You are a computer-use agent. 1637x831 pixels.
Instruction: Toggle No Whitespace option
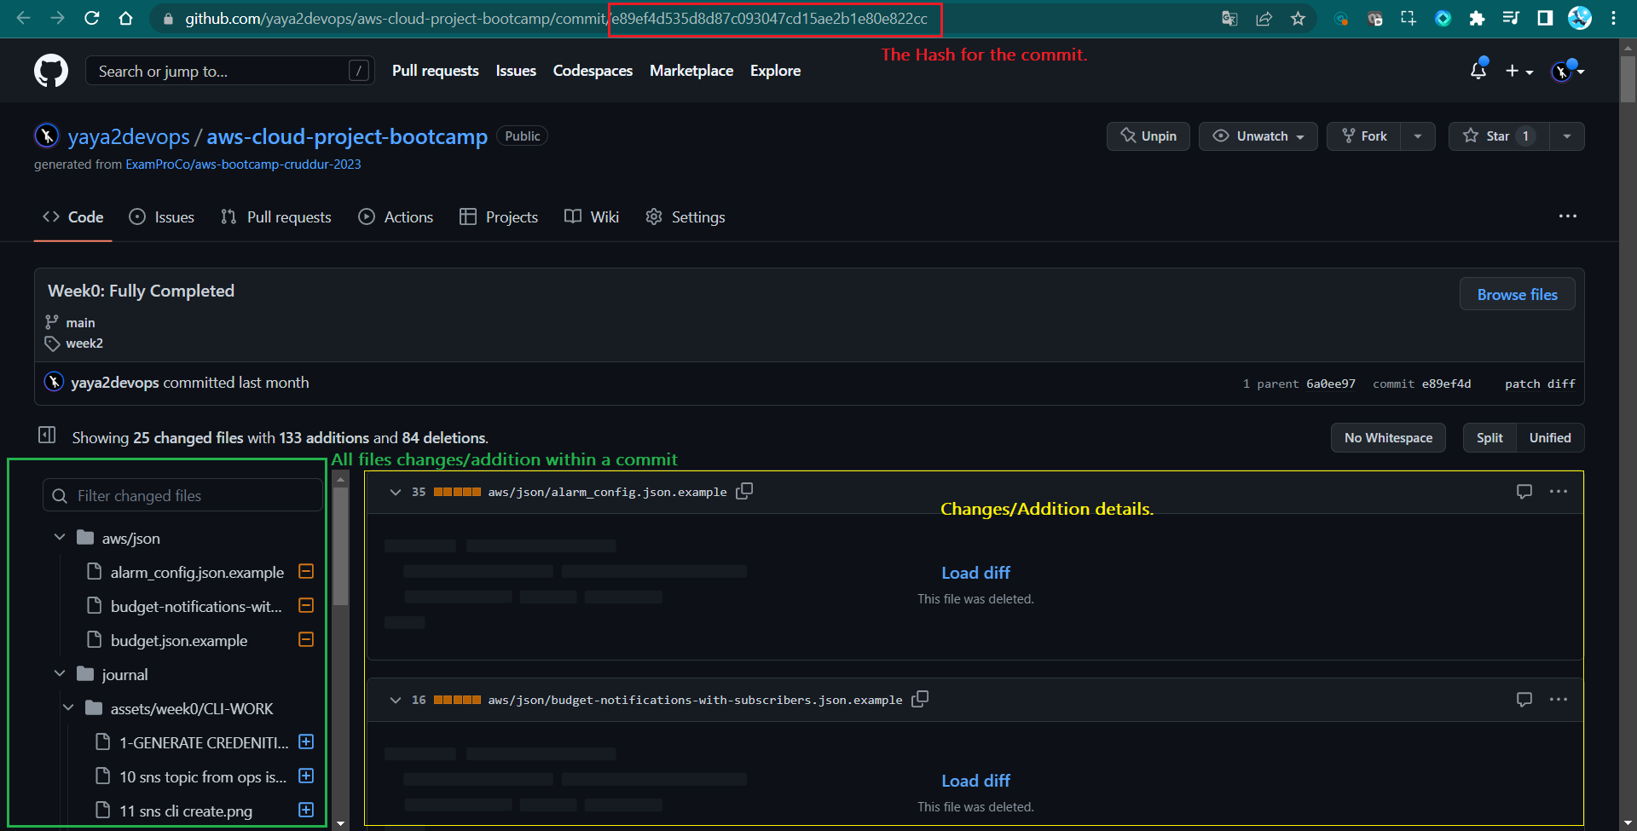(x=1388, y=438)
